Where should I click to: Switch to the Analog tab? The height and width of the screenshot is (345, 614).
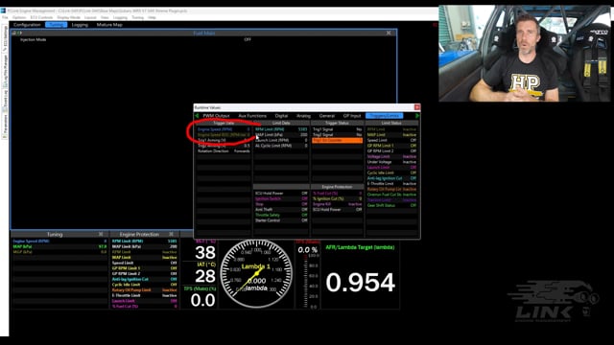[x=303, y=116]
